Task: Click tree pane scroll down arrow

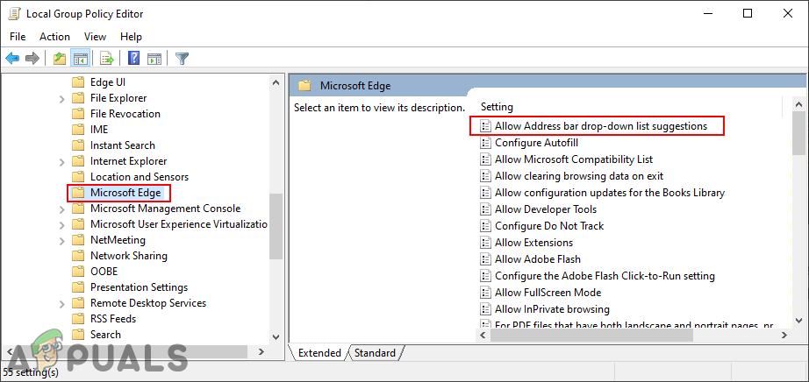Action: (276, 336)
